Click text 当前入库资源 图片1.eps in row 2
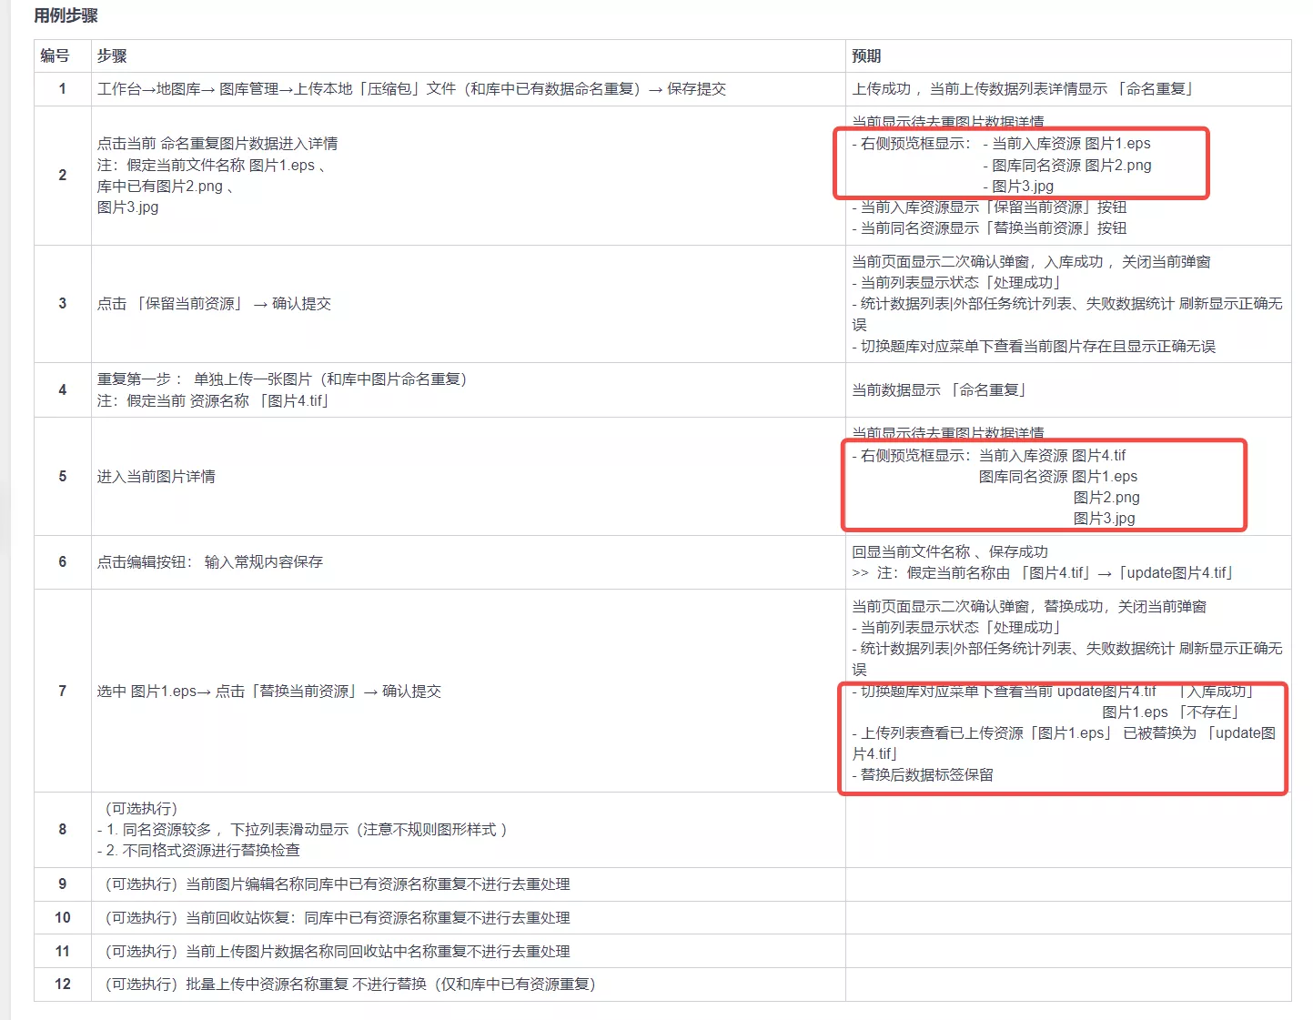The height and width of the screenshot is (1020, 1313). click(x=1071, y=144)
